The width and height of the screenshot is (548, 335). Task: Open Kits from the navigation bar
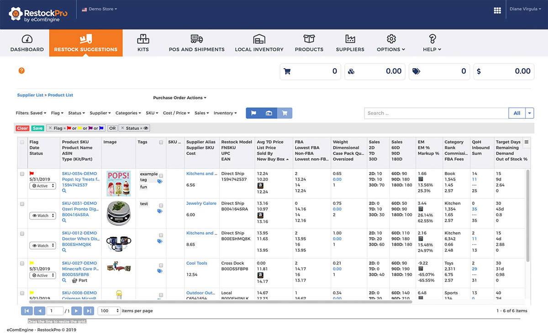(143, 43)
